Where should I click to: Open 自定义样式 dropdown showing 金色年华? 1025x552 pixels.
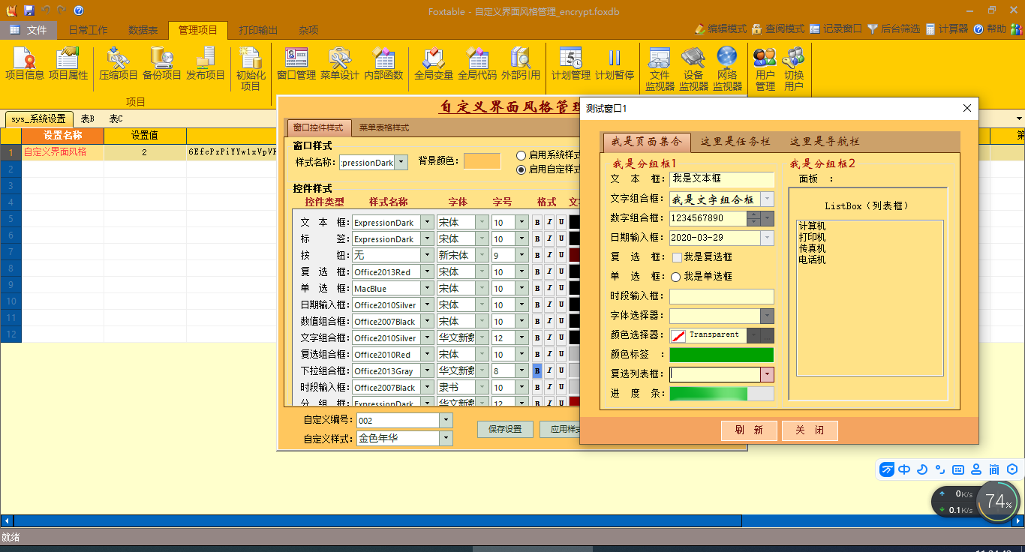446,439
